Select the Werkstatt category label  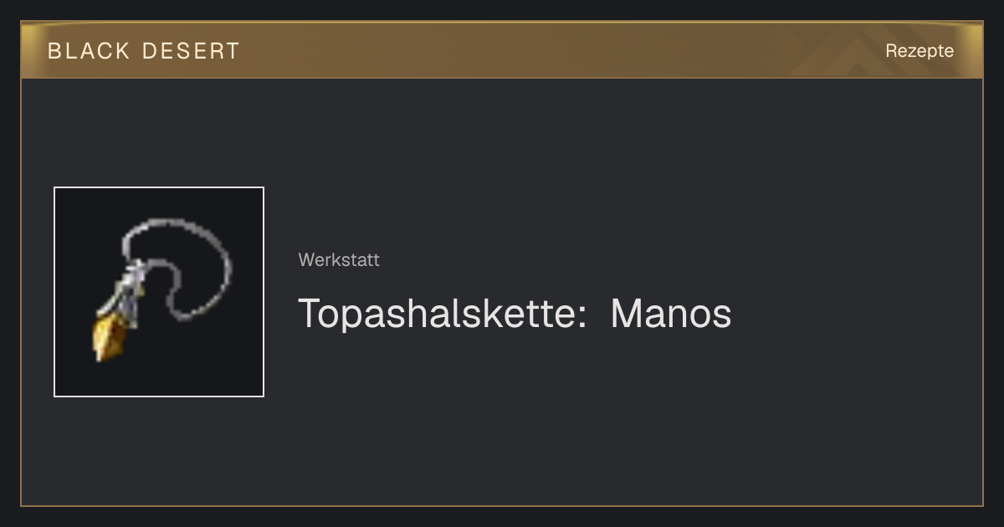coord(339,260)
